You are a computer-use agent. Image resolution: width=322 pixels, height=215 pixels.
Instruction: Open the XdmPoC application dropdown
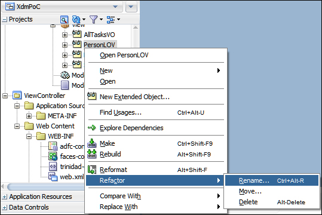pos(115,7)
